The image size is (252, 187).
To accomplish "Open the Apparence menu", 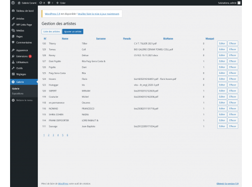I will (x=20, y=50).
